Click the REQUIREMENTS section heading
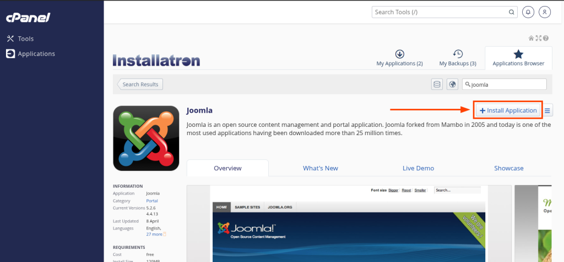The image size is (564, 262). pyautogui.click(x=129, y=247)
